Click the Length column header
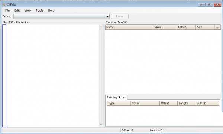 click(x=186, y=103)
